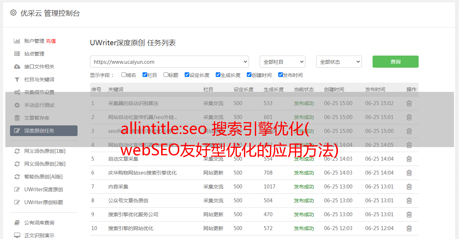
Task: Click the gears icon for 采集细节设置
Action: 17,92
